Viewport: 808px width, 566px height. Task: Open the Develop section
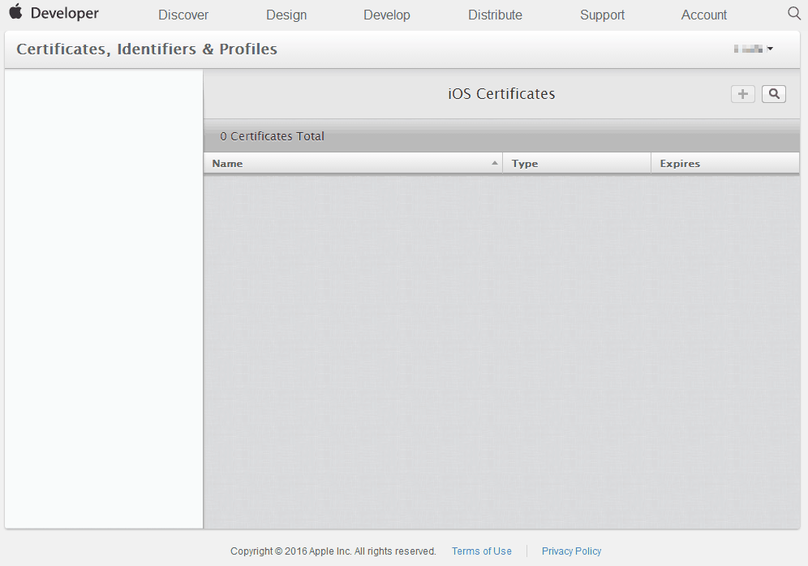(386, 15)
